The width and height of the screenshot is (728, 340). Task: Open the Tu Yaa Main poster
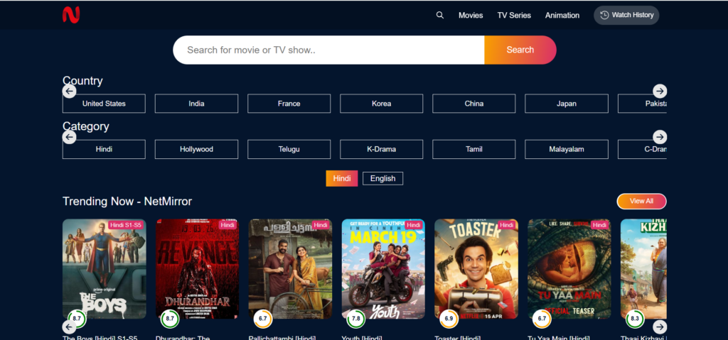pos(569,269)
